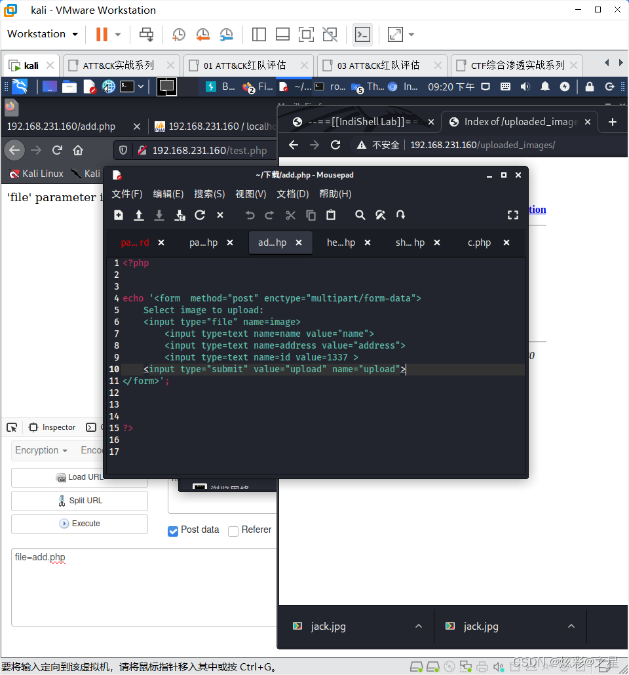Switch to the red pa...rd tab in Mousepad
Screen dimensions: 629x675
click(135, 242)
